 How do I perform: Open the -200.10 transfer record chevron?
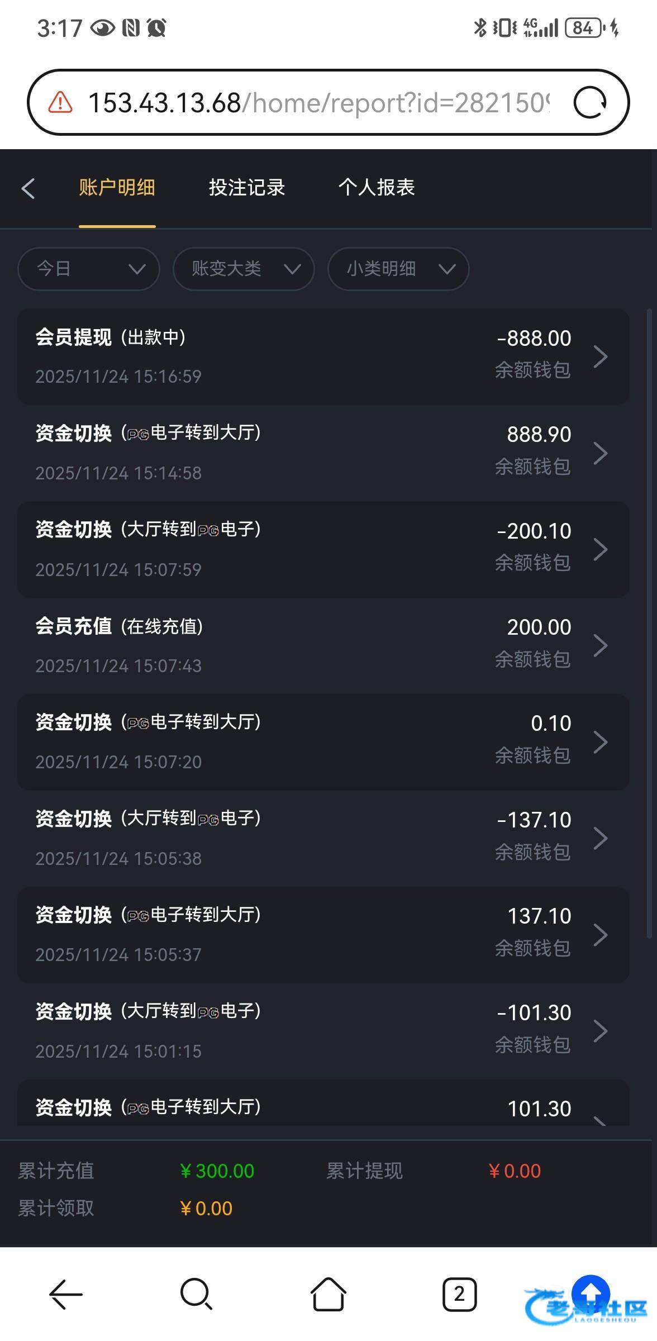click(600, 550)
